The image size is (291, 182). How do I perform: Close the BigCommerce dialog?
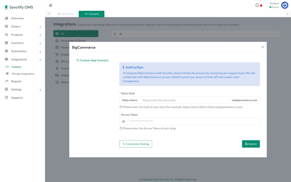(x=263, y=47)
